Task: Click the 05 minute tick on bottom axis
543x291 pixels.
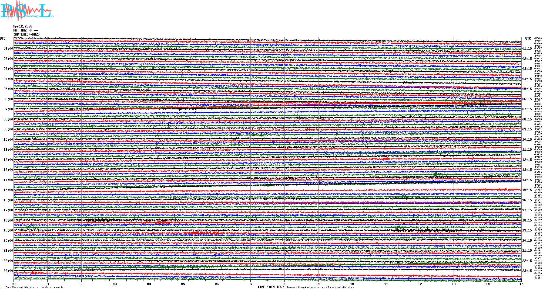Action: pos(183,284)
